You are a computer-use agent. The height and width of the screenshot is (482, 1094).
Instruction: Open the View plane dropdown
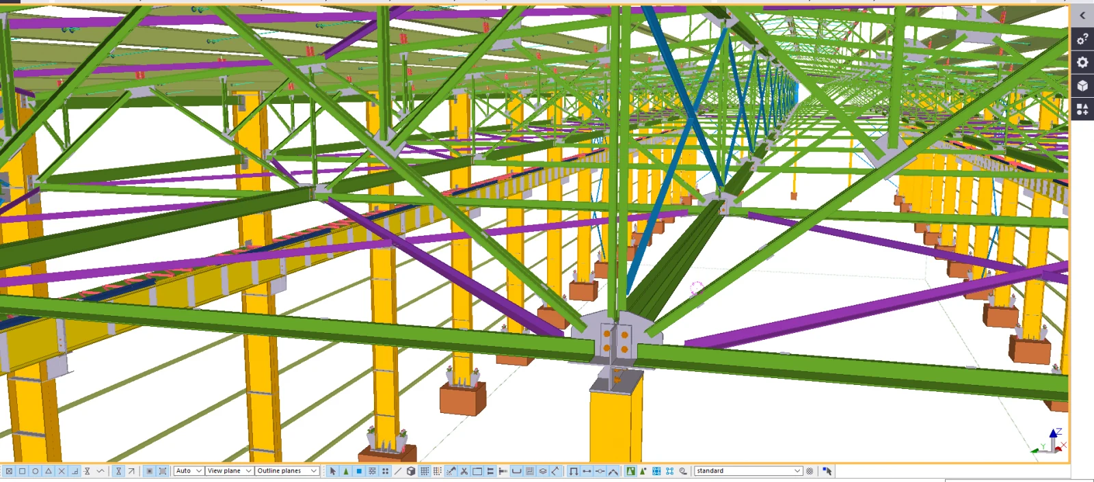(229, 471)
